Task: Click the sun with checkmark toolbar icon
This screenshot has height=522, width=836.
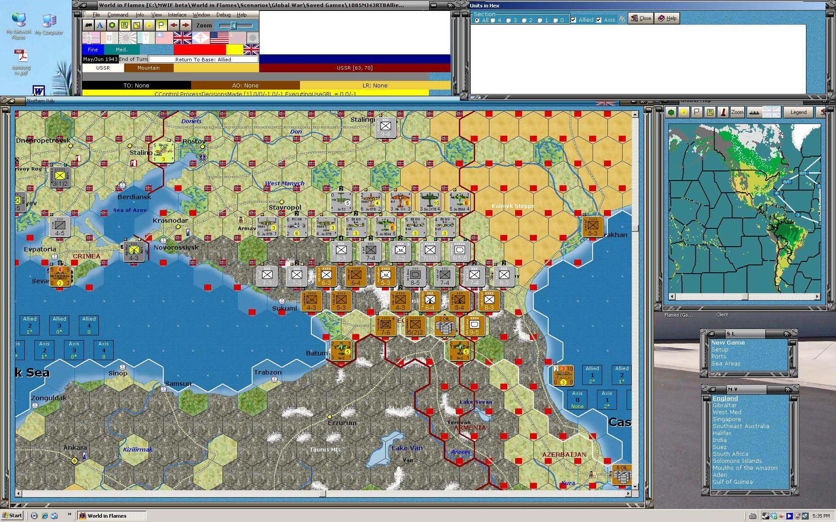Action: tap(149, 25)
